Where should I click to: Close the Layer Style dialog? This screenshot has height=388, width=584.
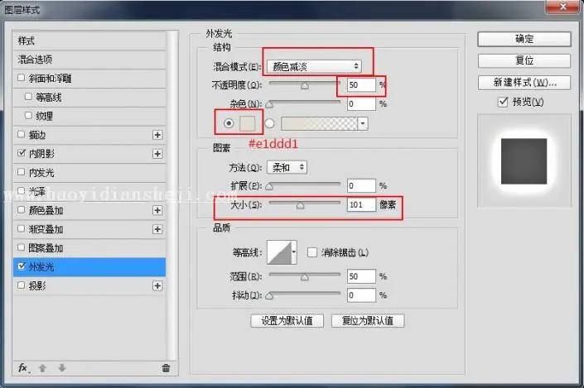pyautogui.click(x=562, y=7)
